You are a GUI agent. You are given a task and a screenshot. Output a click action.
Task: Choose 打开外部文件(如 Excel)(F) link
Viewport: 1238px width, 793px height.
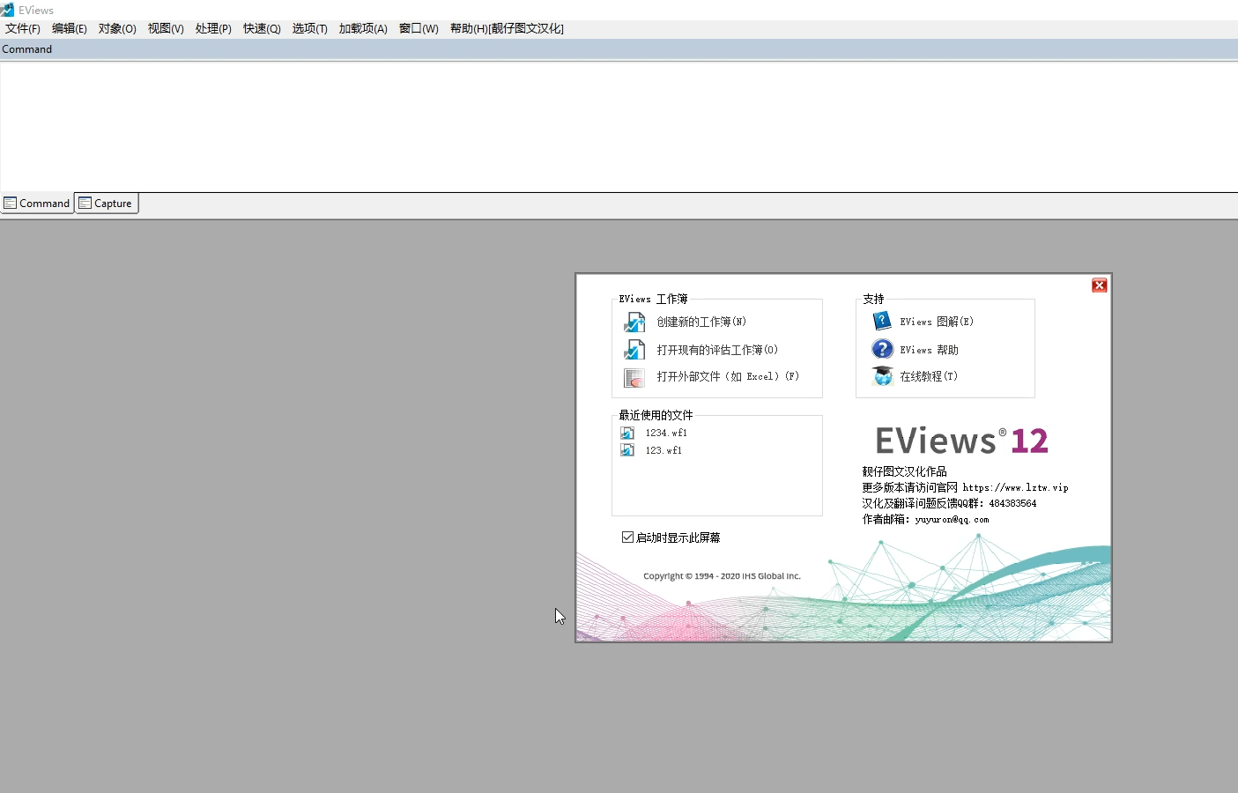(728, 377)
